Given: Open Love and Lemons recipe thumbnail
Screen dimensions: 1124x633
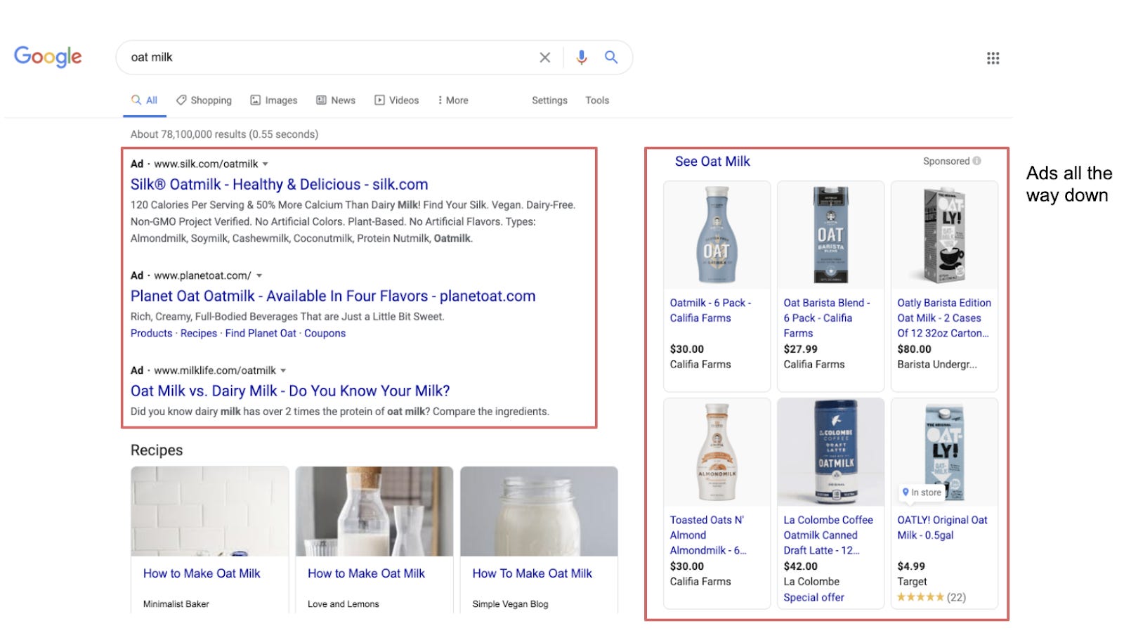Looking at the screenshot, I should [374, 511].
